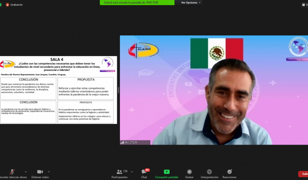
Task: Expand the participants options caret
Action: coord(132,172)
